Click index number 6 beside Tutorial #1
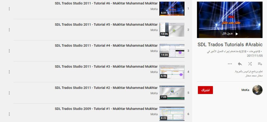Image resolution: width=267 pixels, height=122 pixels. (188, 114)
